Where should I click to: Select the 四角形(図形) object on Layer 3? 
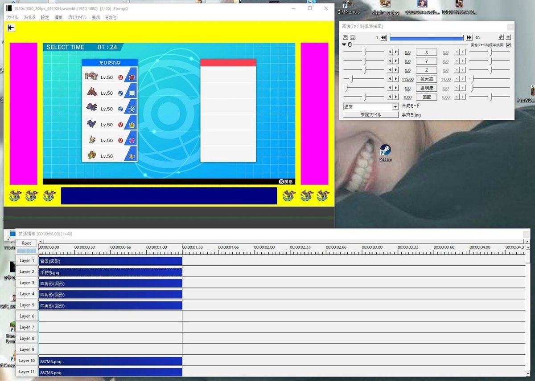[x=111, y=283]
